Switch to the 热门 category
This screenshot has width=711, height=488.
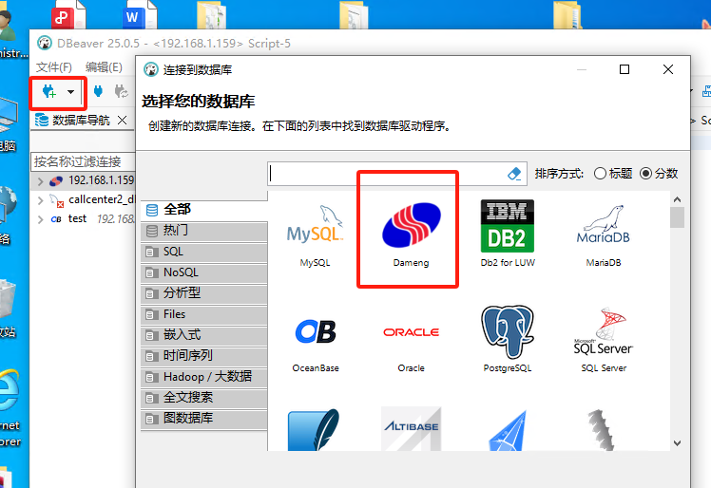click(x=204, y=231)
